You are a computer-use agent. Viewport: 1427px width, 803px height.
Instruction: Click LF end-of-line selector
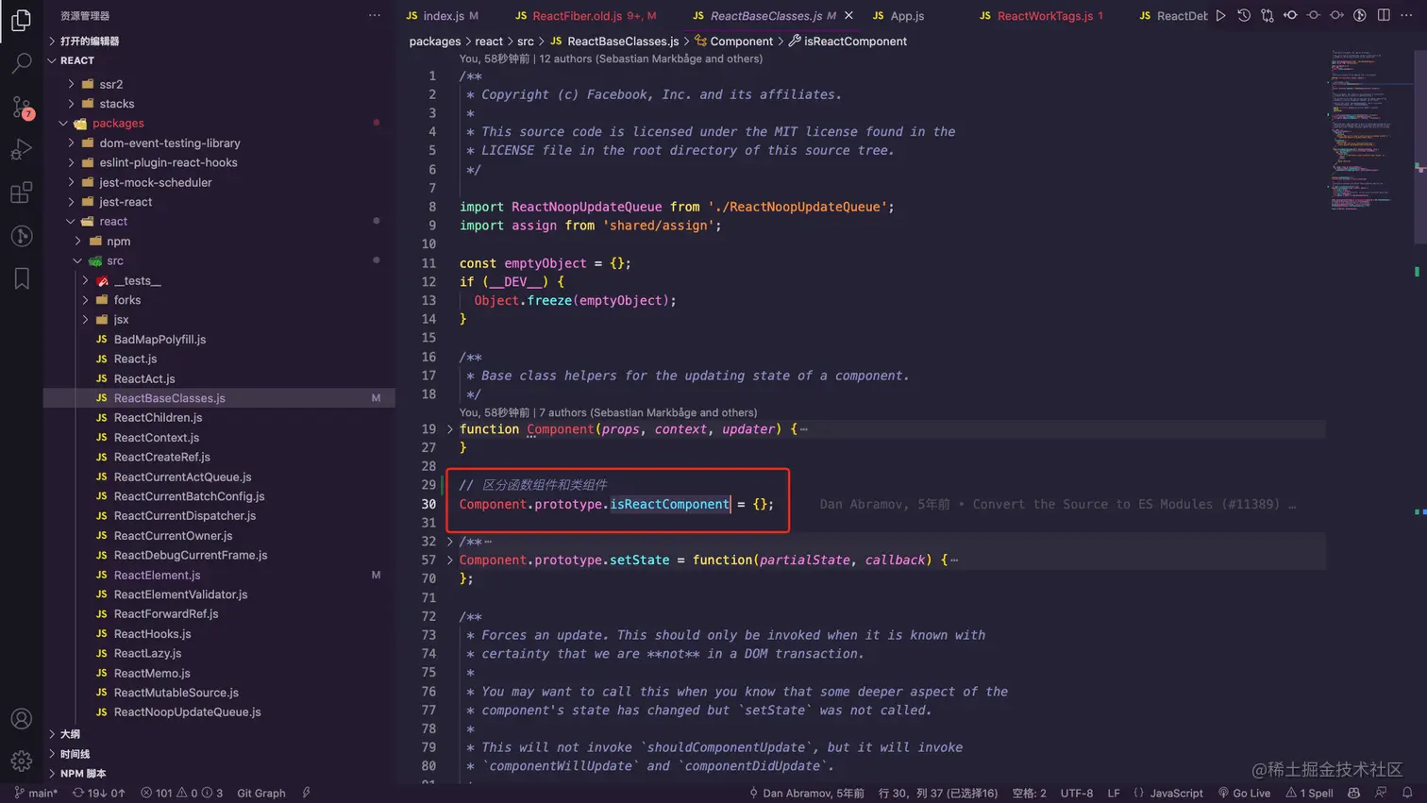coord(1114,793)
